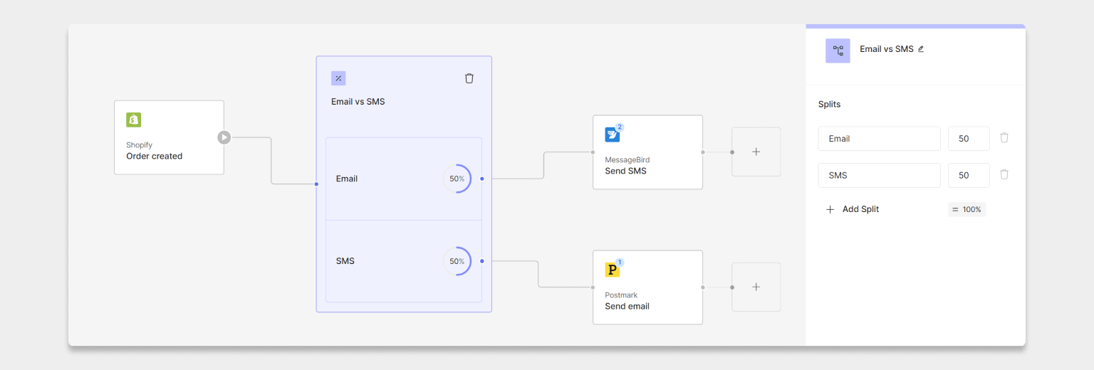Select the SMS branch row in node

[404, 261]
